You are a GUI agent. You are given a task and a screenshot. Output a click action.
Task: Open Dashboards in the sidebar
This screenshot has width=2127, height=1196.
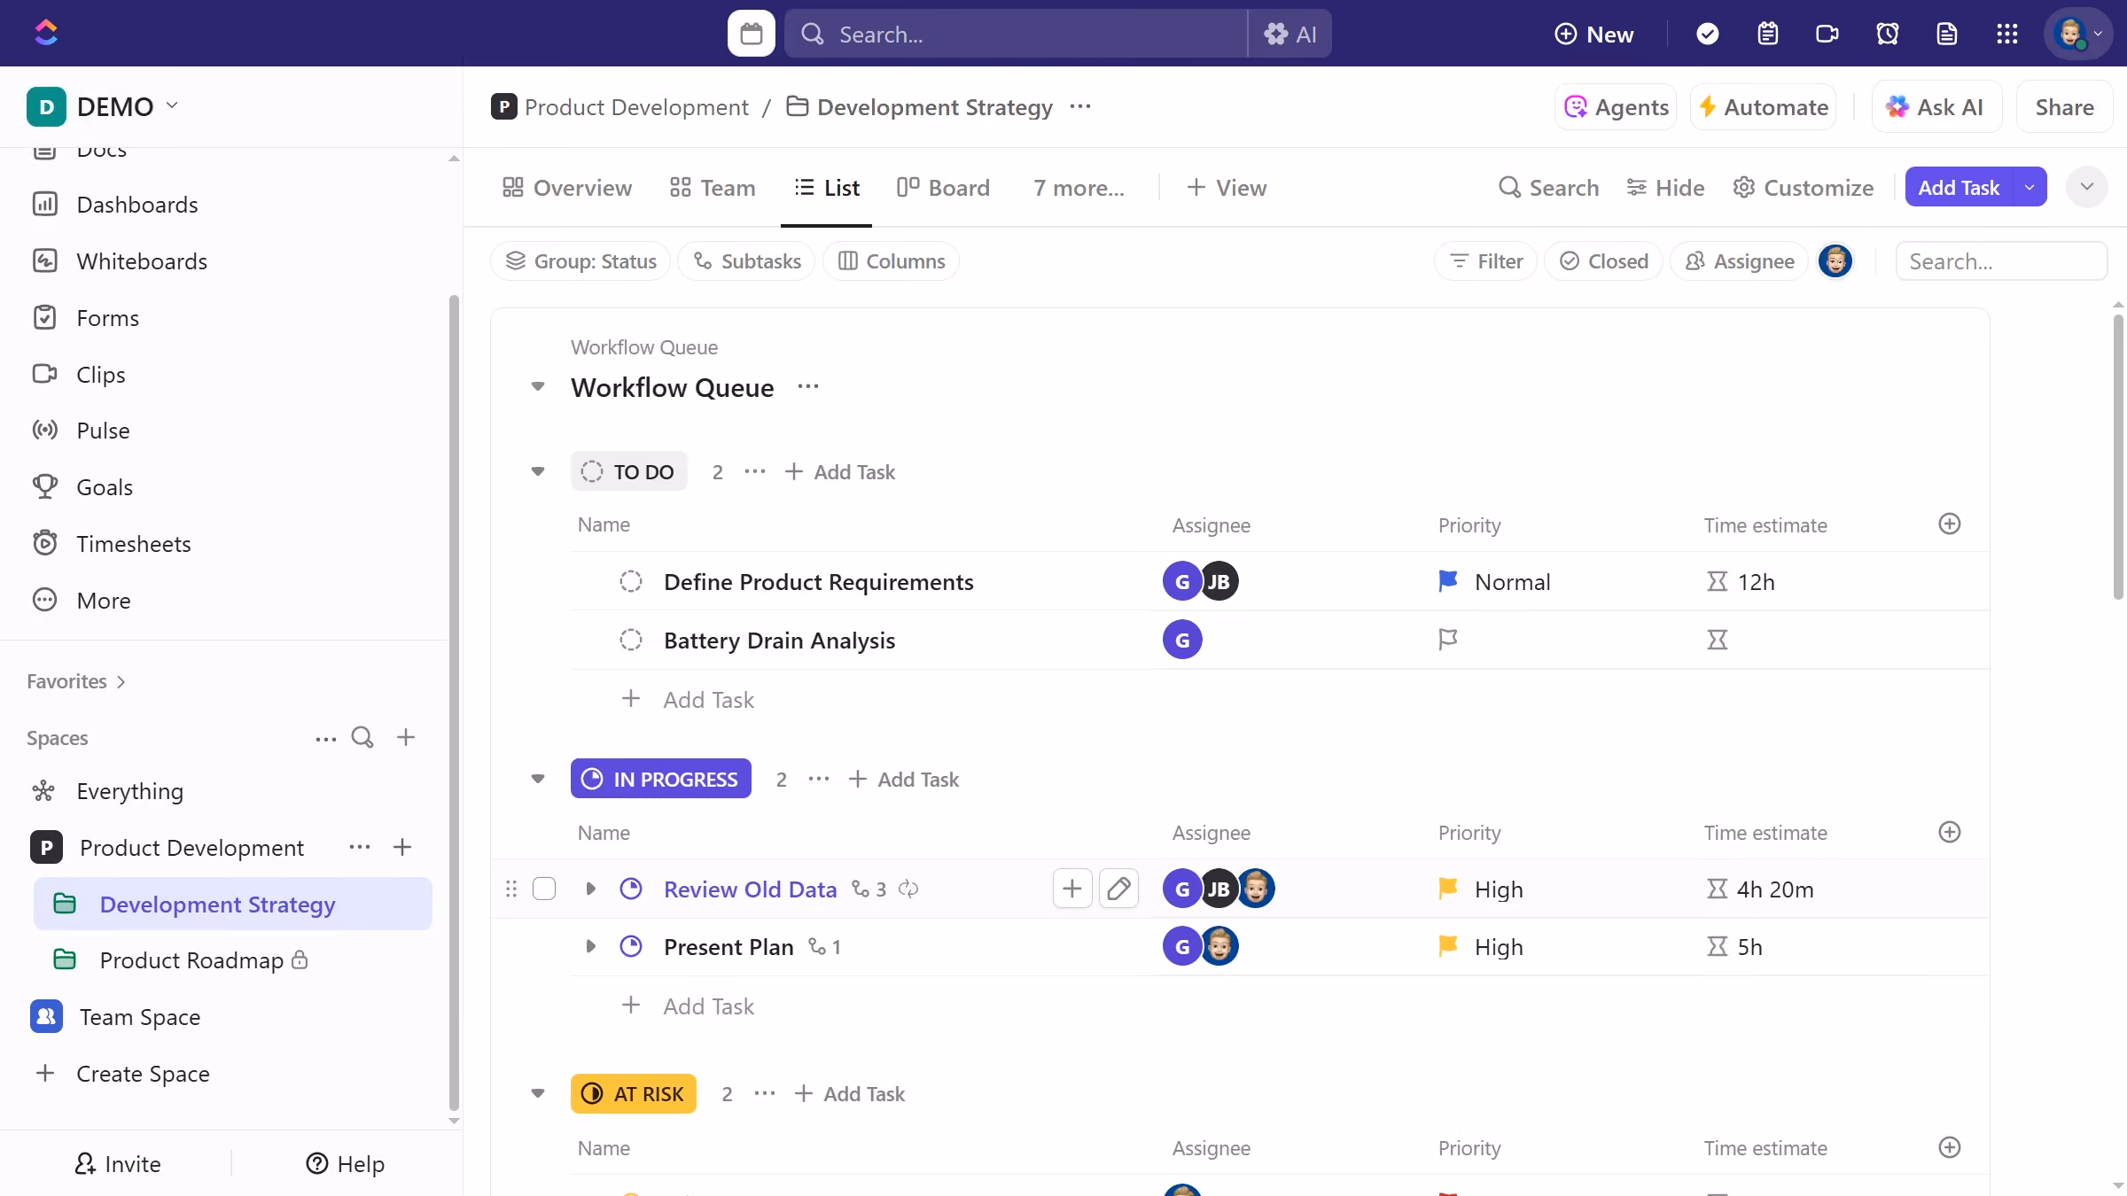(137, 205)
